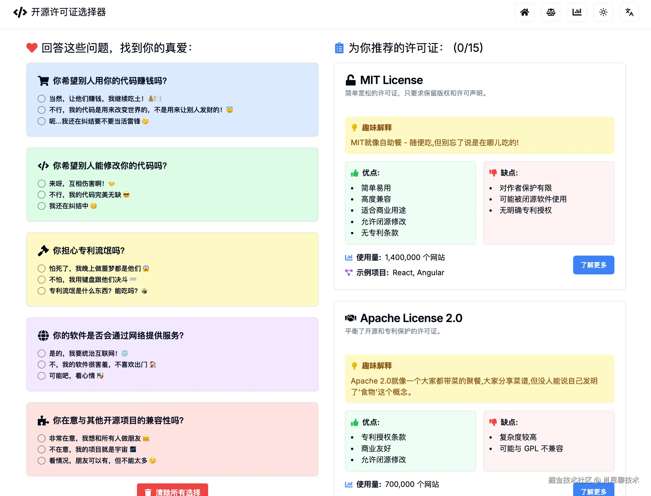Click the clipboard icon next to 为你推荐的许可证
This screenshot has width=651, height=496.
click(339, 48)
